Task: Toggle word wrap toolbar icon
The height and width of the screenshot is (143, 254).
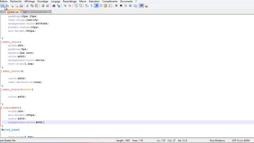Action: pos(87,6)
